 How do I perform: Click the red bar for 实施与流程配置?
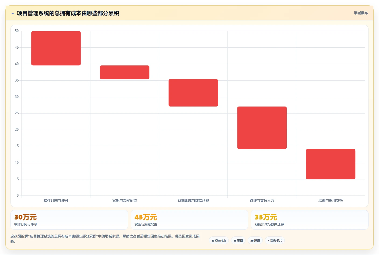(x=125, y=72)
